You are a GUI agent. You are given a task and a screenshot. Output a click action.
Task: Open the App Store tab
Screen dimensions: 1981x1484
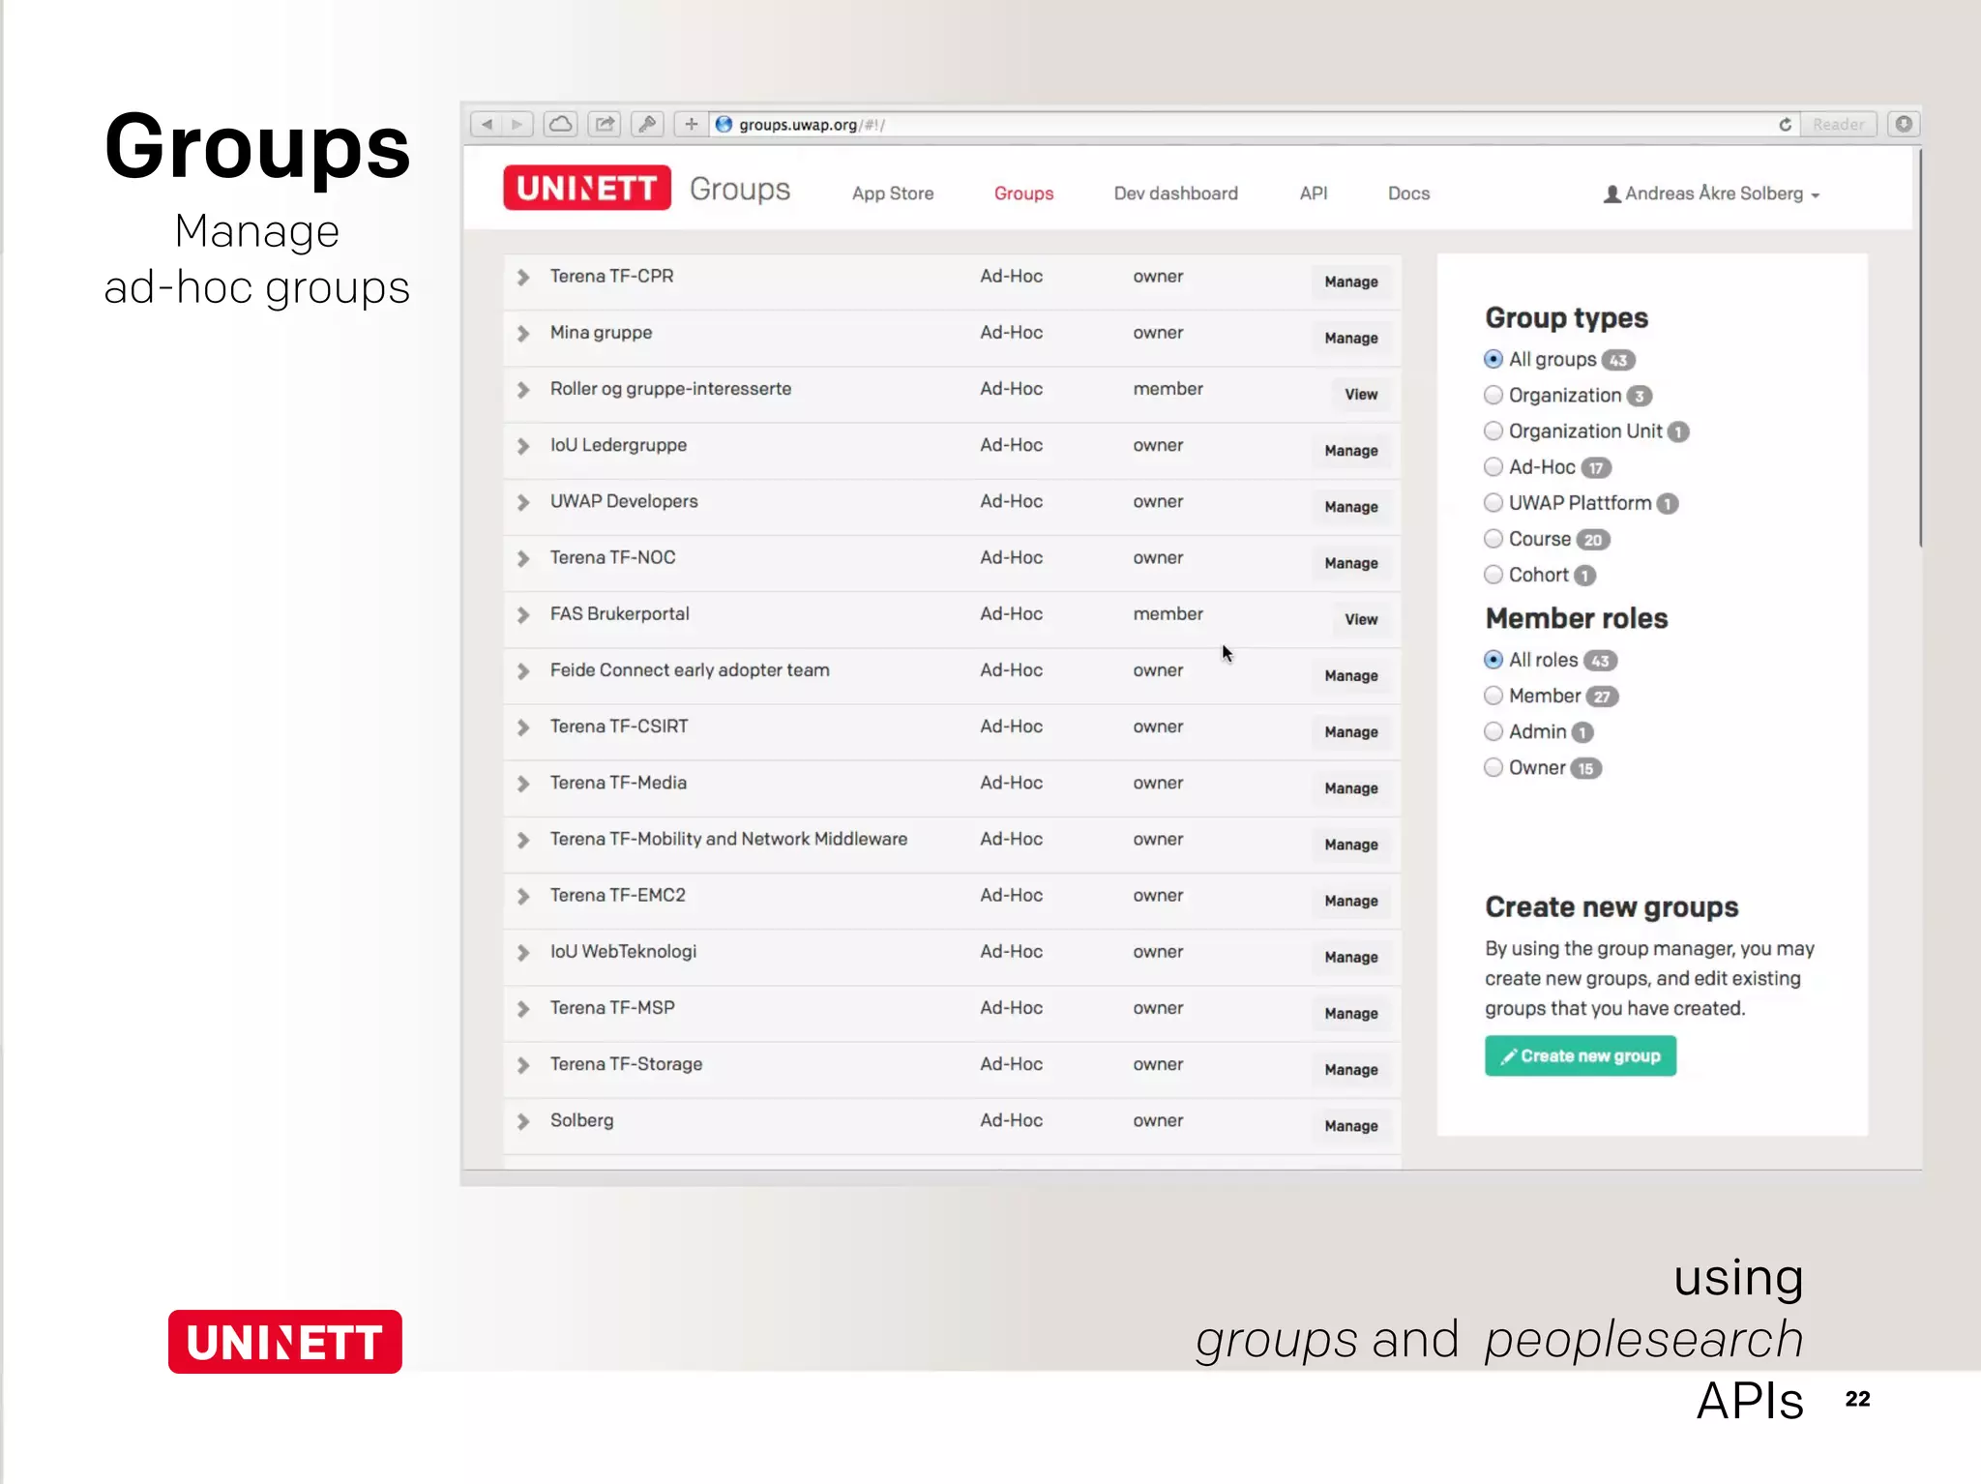pyautogui.click(x=892, y=193)
